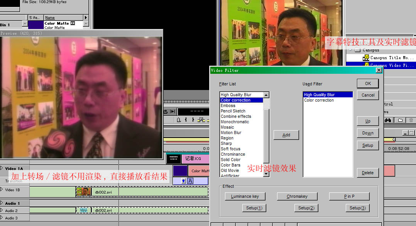
Task: Select Pencil Sketch filter
Action: tap(242, 111)
